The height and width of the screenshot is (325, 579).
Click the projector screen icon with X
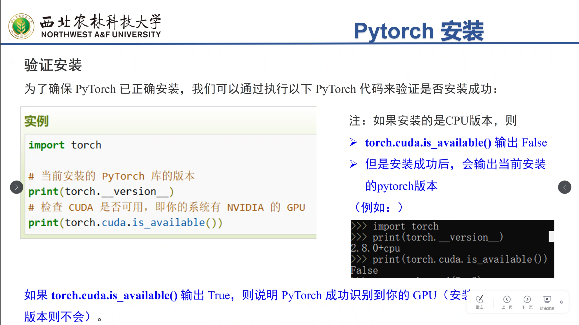[547, 298]
